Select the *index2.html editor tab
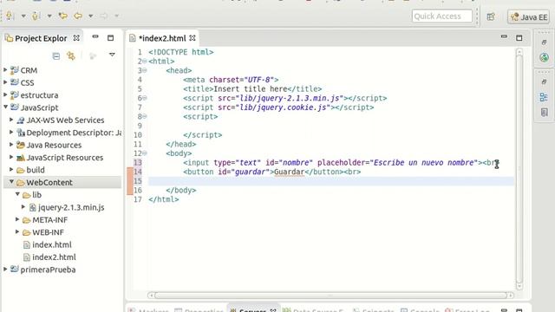 pyautogui.click(x=162, y=38)
